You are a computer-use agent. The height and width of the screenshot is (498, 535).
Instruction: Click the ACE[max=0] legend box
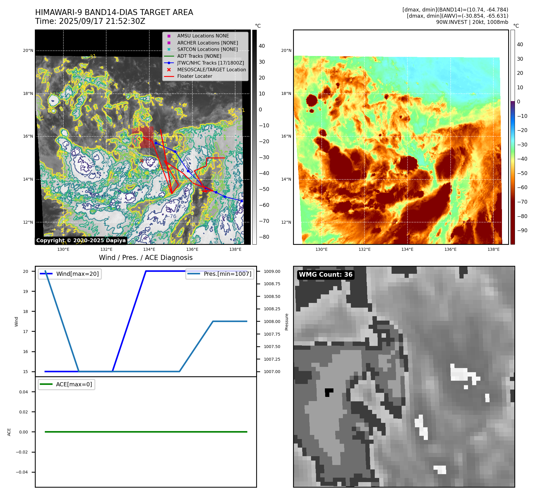click(66, 384)
